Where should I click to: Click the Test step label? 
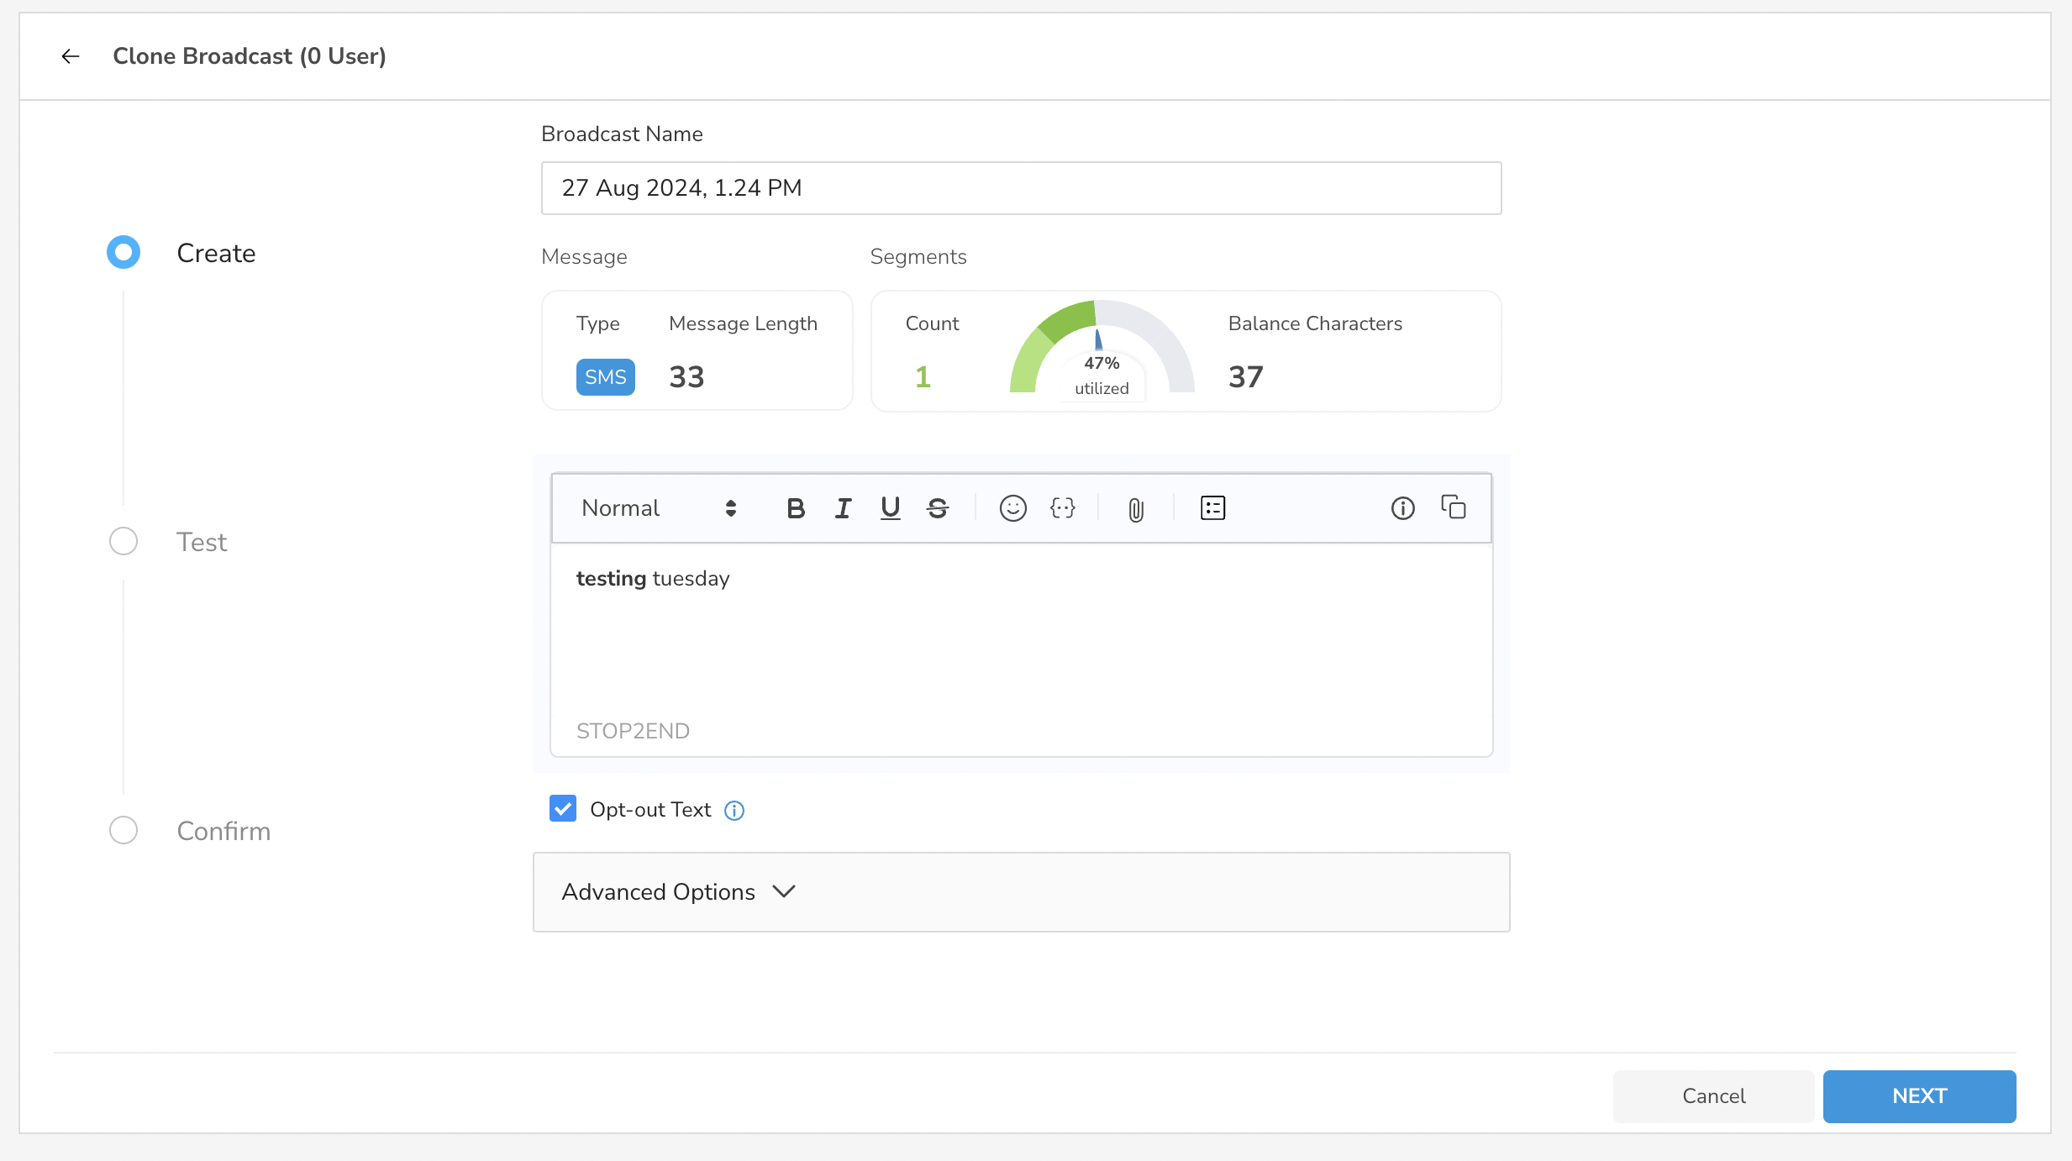[202, 542]
